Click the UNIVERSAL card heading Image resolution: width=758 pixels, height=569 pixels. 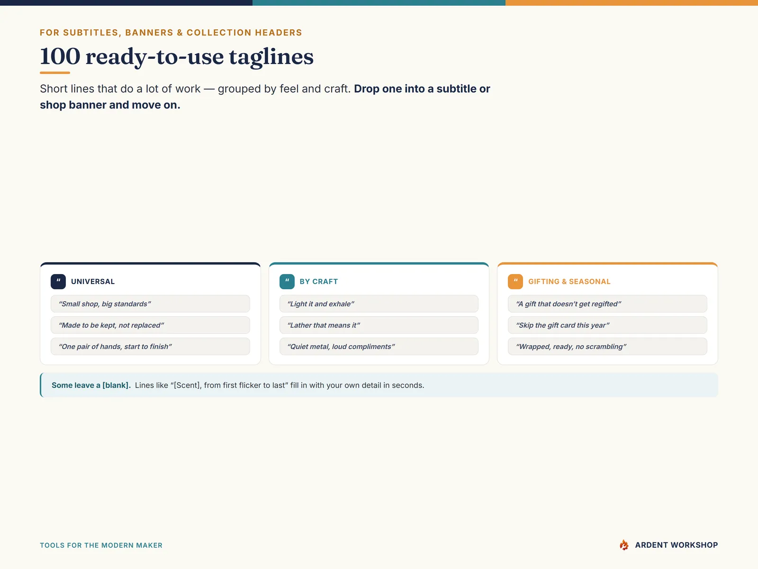(93, 282)
